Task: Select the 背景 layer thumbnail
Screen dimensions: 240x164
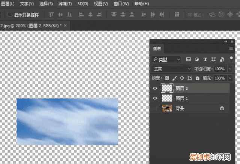Action: pos(166,108)
